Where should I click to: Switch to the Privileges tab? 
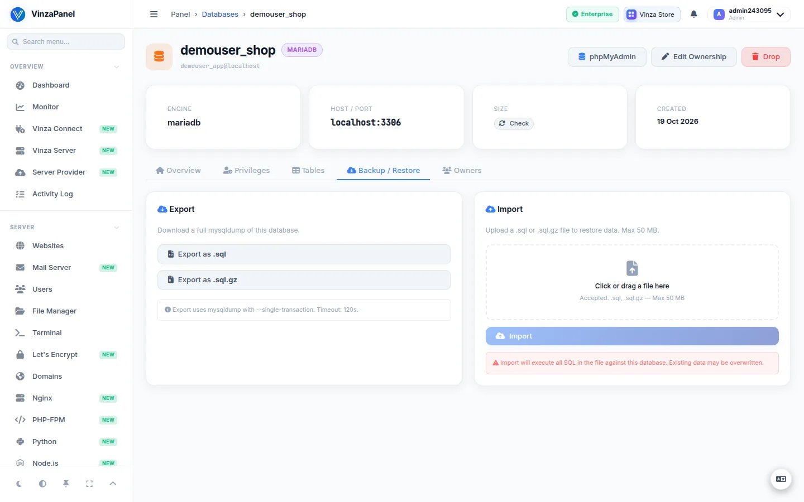(x=246, y=171)
